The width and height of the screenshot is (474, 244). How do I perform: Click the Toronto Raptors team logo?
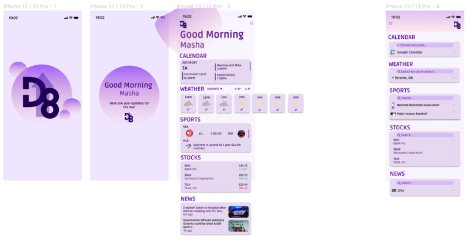[241, 133]
